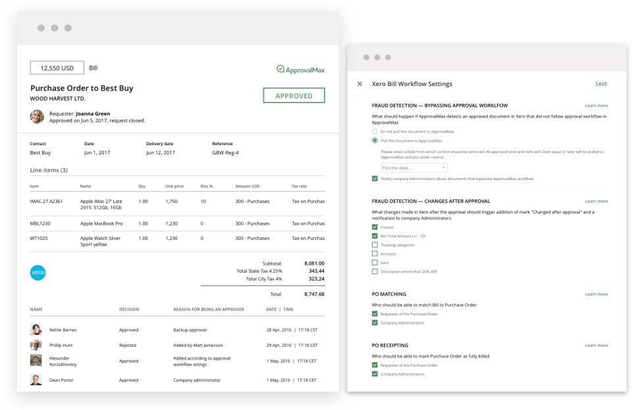Click the Unit price column header

(x=174, y=187)
